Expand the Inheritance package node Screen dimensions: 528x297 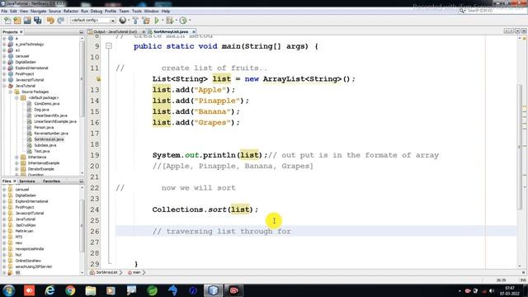pyautogui.click(x=16, y=158)
